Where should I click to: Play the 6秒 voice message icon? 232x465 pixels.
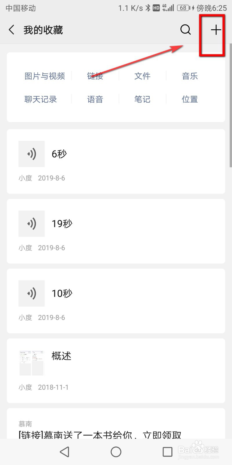pyautogui.click(x=32, y=154)
